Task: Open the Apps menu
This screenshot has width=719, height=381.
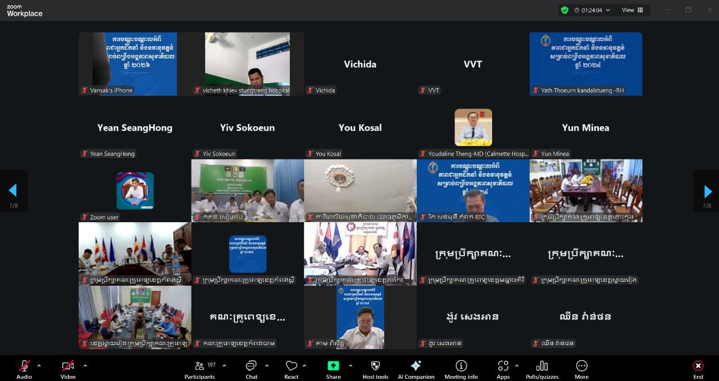Action: click(503, 368)
